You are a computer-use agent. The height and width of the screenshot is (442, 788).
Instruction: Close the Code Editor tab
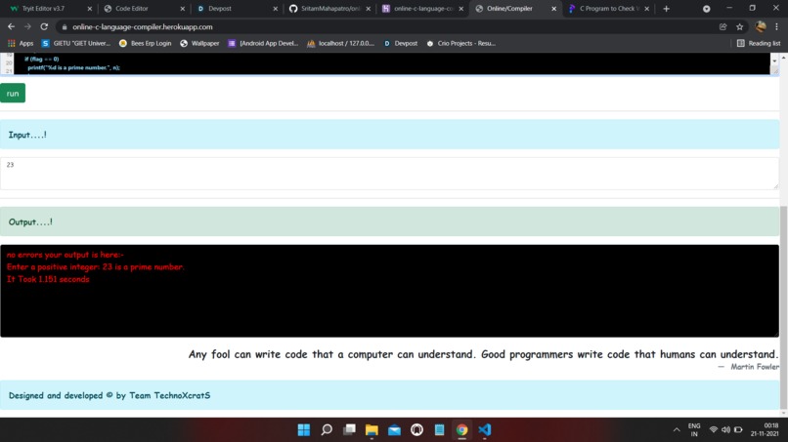pos(183,9)
